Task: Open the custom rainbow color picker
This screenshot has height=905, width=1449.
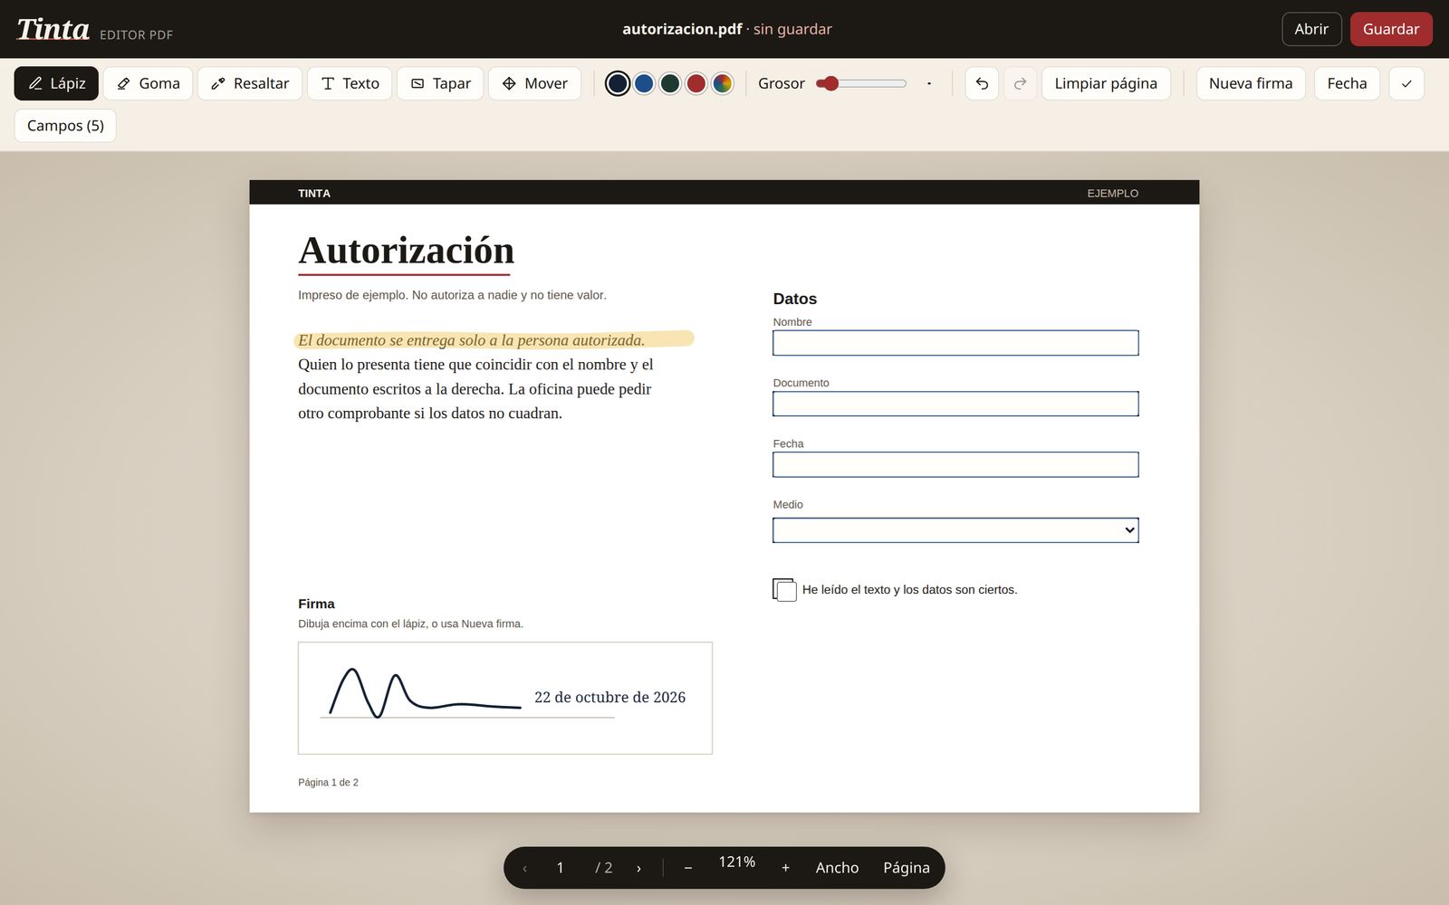Action: [723, 83]
